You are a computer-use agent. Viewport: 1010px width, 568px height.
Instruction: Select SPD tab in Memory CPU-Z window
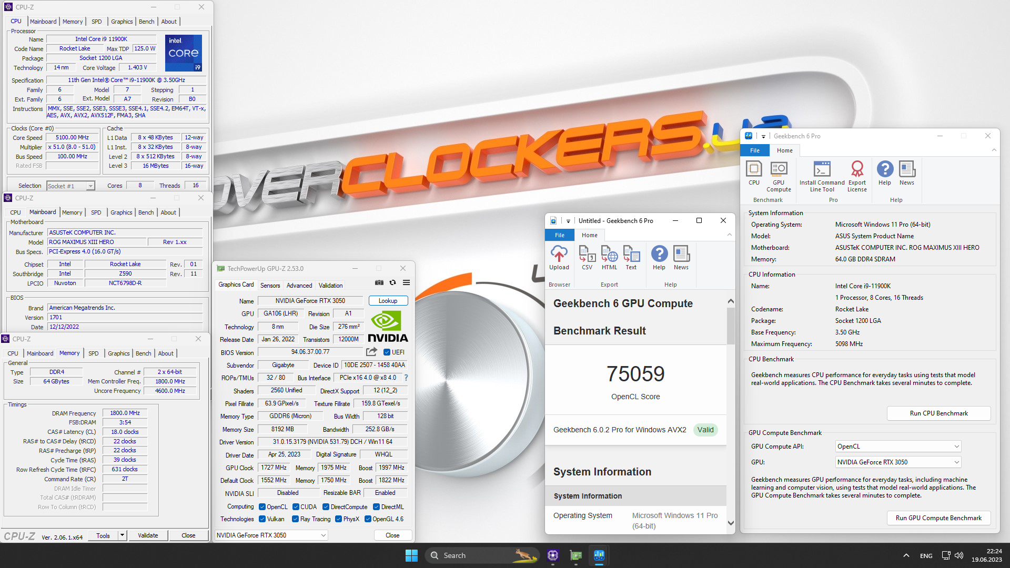point(93,353)
